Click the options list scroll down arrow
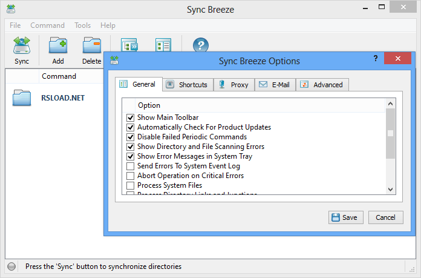 390,190
